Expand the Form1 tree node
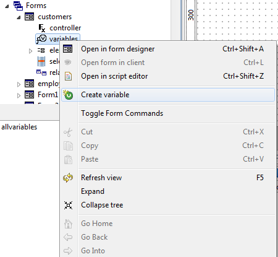Image resolution: width=278 pixels, height=257 pixels. (x=19, y=95)
